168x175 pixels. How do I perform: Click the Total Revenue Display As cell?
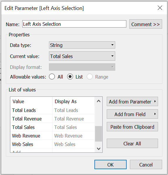[74, 119]
